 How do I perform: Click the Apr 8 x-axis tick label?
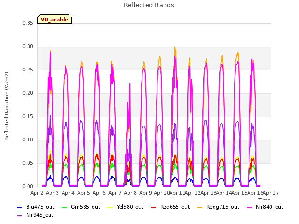point(130,193)
